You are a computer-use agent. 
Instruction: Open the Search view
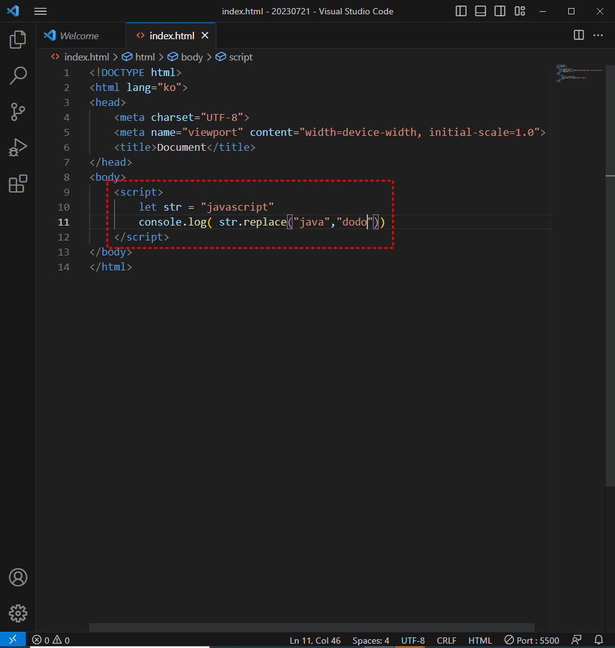click(18, 75)
